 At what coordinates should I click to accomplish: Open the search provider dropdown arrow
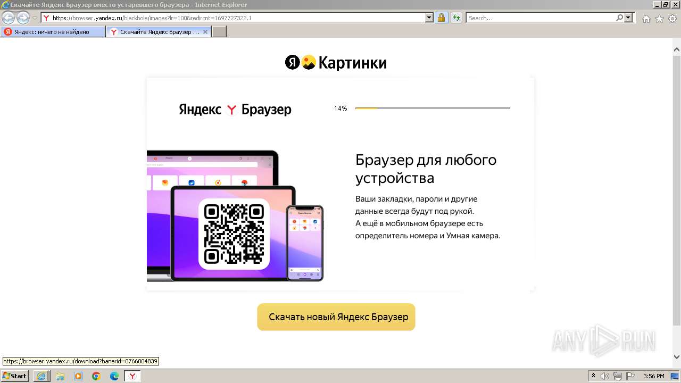pyautogui.click(x=628, y=18)
